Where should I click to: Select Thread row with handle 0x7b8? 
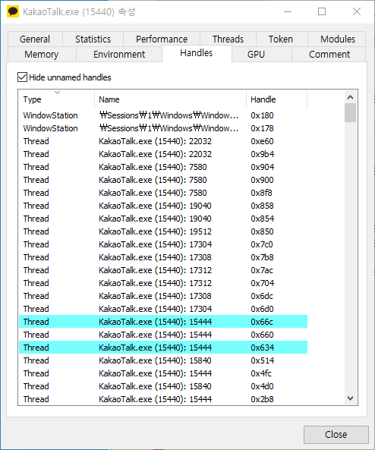point(163,257)
